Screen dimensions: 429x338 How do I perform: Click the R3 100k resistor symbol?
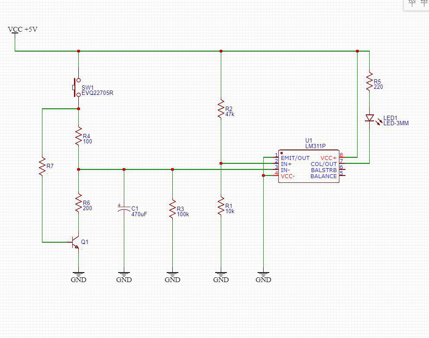(172, 208)
